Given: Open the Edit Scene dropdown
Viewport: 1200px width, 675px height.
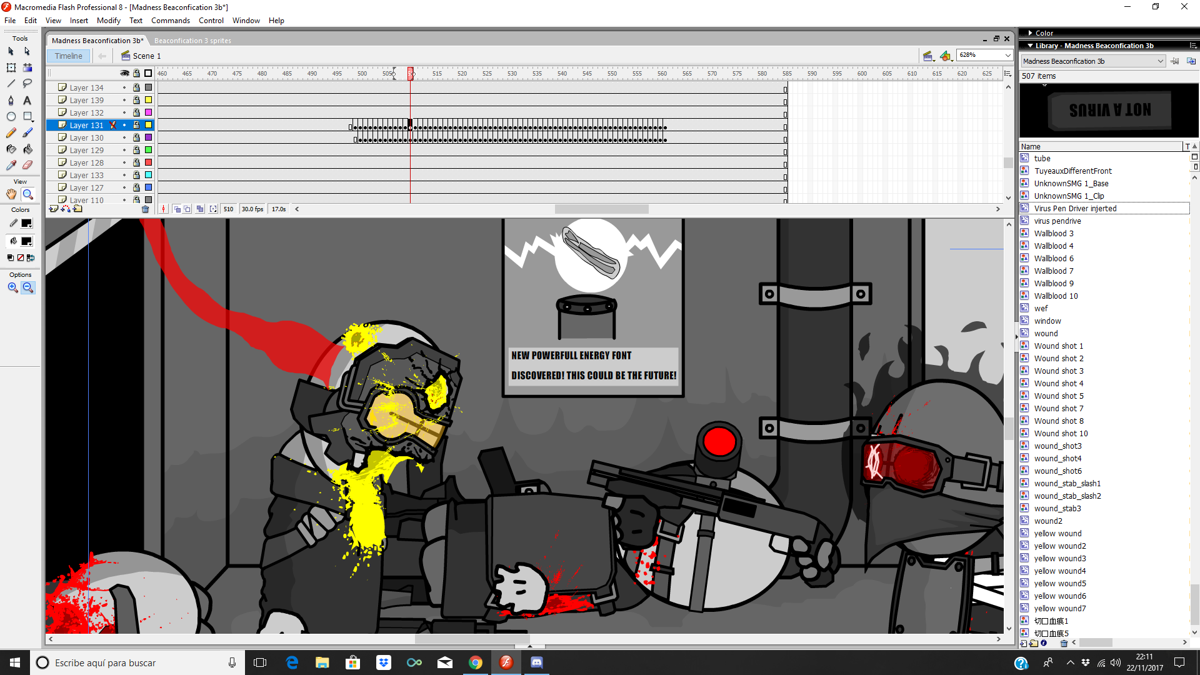Looking at the screenshot, I should 928,56.
